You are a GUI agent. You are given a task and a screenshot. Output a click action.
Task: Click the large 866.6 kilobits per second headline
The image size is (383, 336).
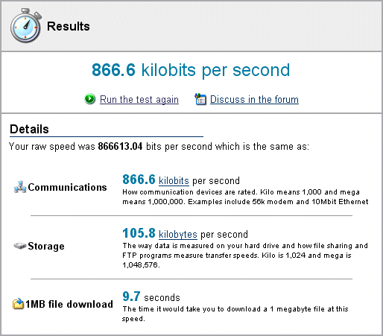point(191,70)
